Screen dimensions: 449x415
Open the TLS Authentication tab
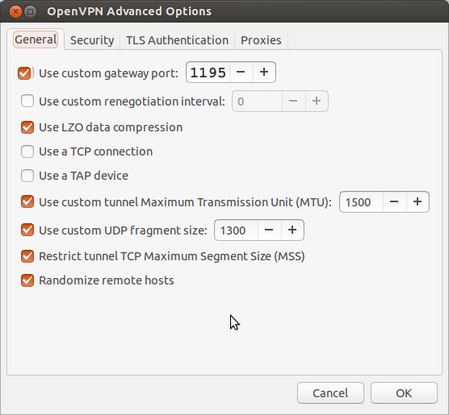point(177,40)
